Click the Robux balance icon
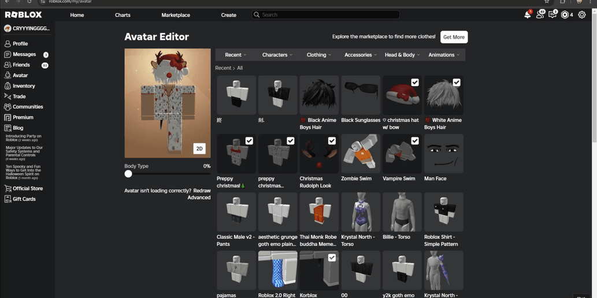This screenshot has width=597, height=298. pos(565,15)
